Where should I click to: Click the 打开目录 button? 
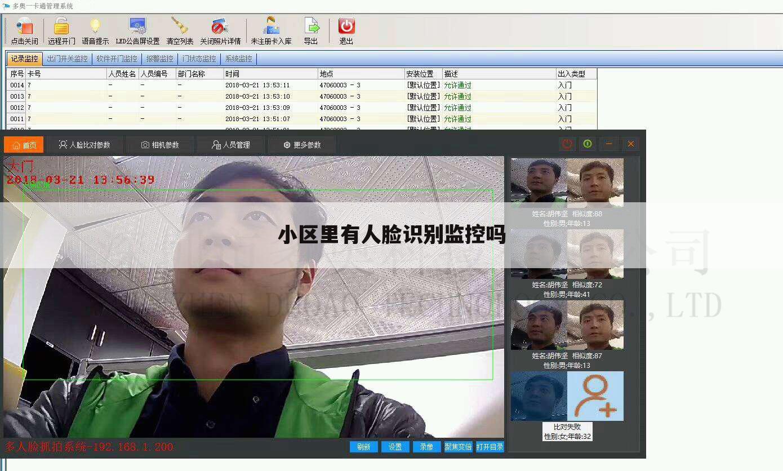click(490, 447)
